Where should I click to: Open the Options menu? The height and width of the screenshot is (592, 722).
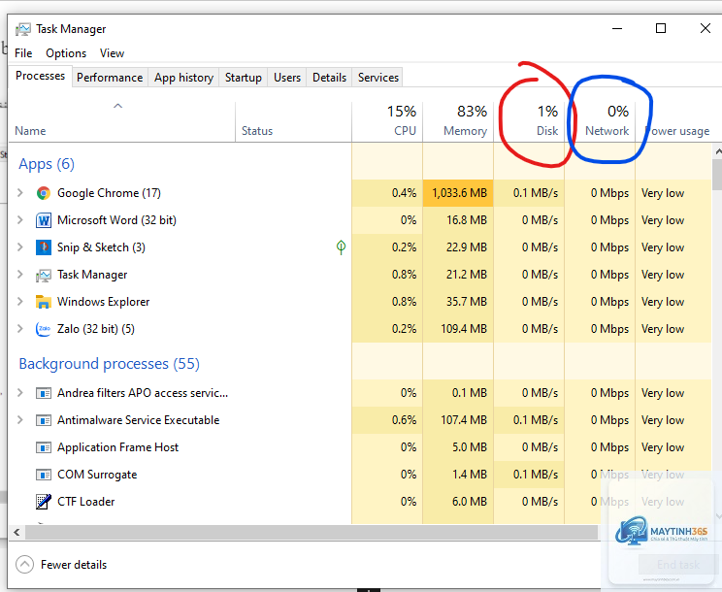tap(66, 53)
